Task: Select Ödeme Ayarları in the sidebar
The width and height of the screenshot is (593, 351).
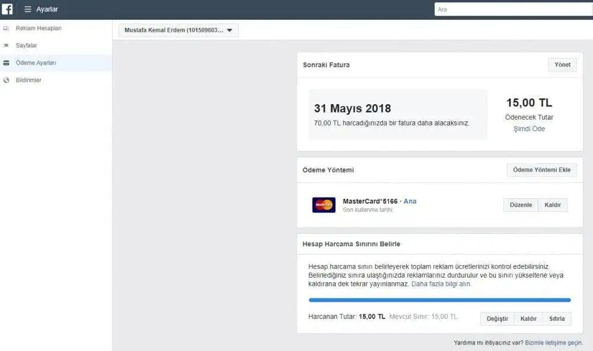Action: 56,63
